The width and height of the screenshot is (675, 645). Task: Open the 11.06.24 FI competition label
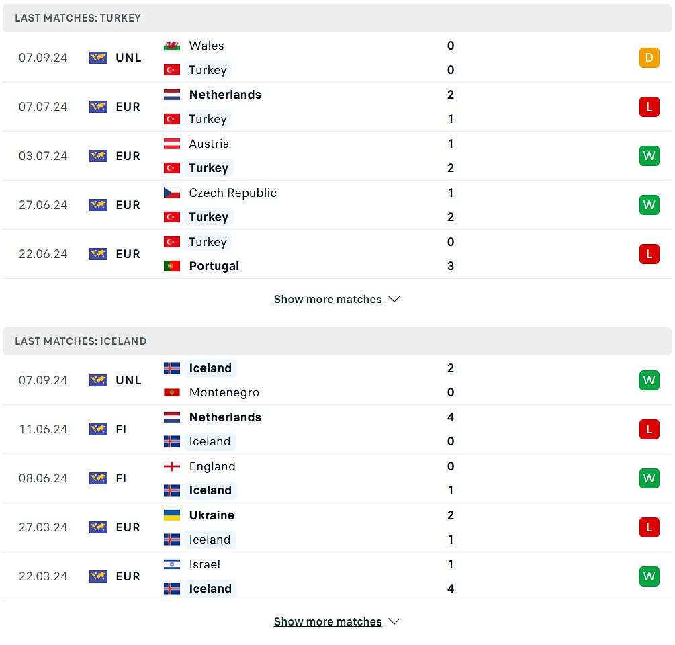pos(121,429)
